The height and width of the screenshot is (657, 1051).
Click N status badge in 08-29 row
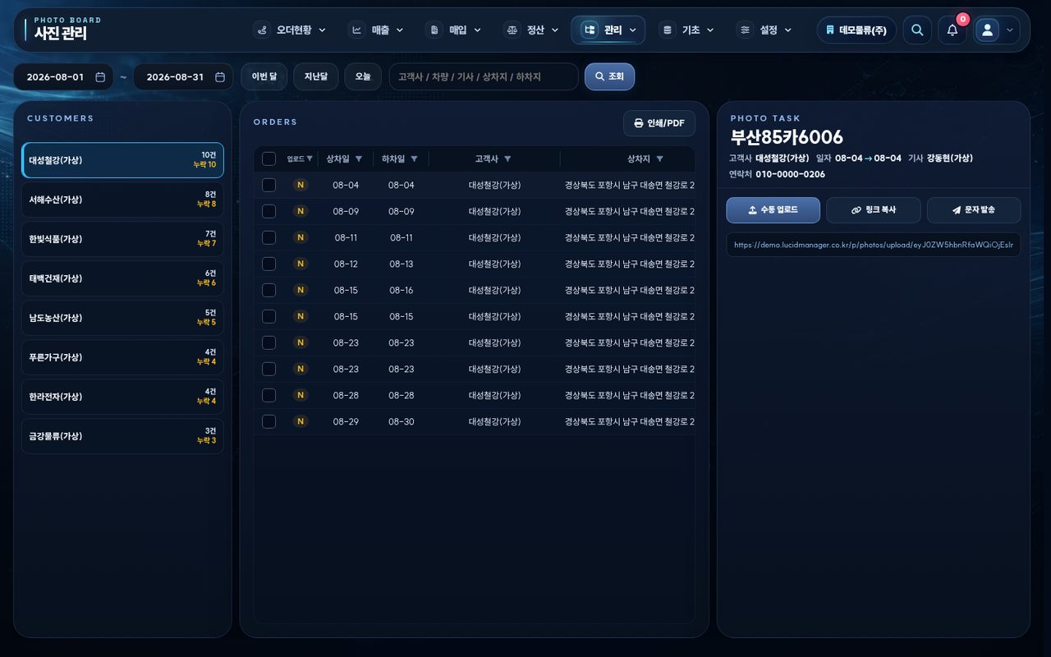click(301, 421)
